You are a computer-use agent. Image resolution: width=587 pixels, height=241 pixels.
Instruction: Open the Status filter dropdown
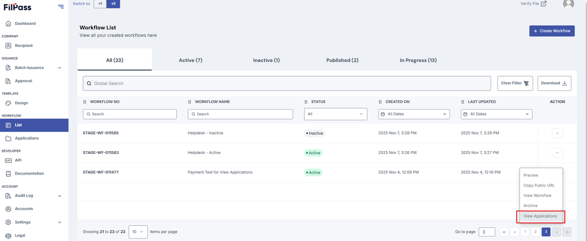pyautogui.click(x=336, y=114)
